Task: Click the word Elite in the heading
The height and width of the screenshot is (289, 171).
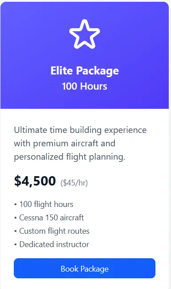Action: pyautogui.click(x=61, y=70)
